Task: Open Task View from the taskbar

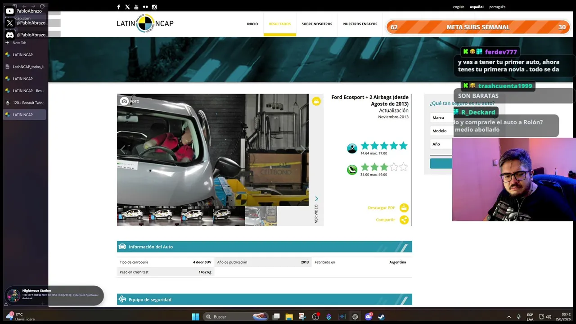Action: (276, 317)
